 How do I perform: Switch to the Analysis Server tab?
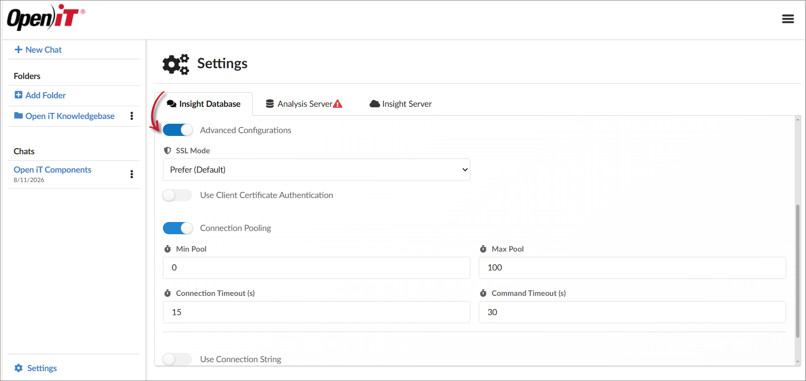click(304, 104)
